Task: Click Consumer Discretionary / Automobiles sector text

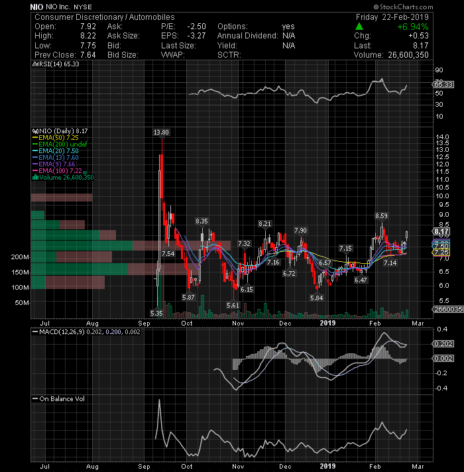Action: 105,17
